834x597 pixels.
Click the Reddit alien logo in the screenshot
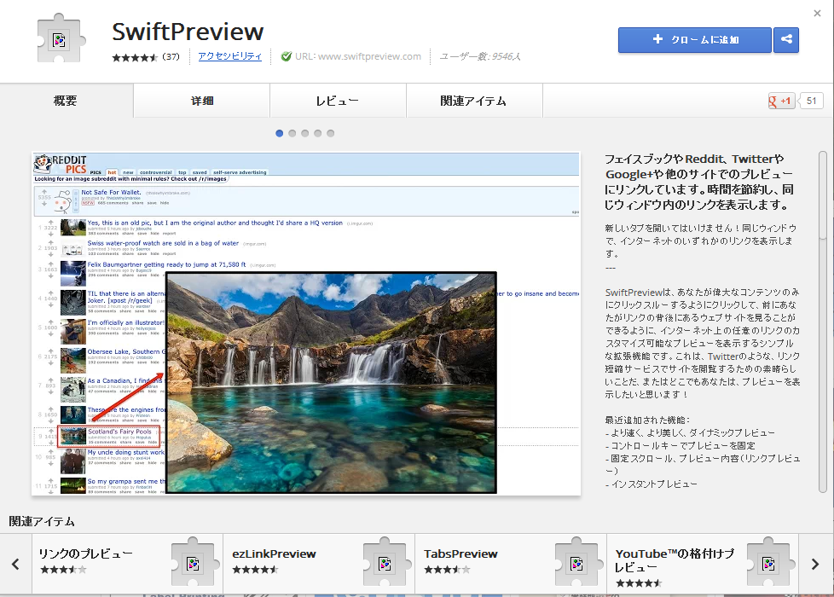43,163
